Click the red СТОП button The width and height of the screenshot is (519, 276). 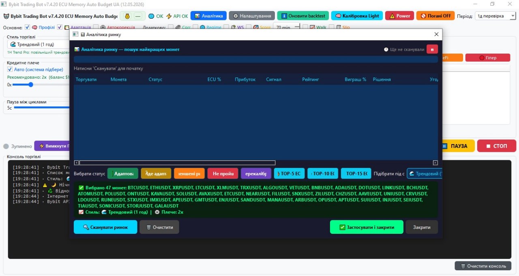click(497, 146)
